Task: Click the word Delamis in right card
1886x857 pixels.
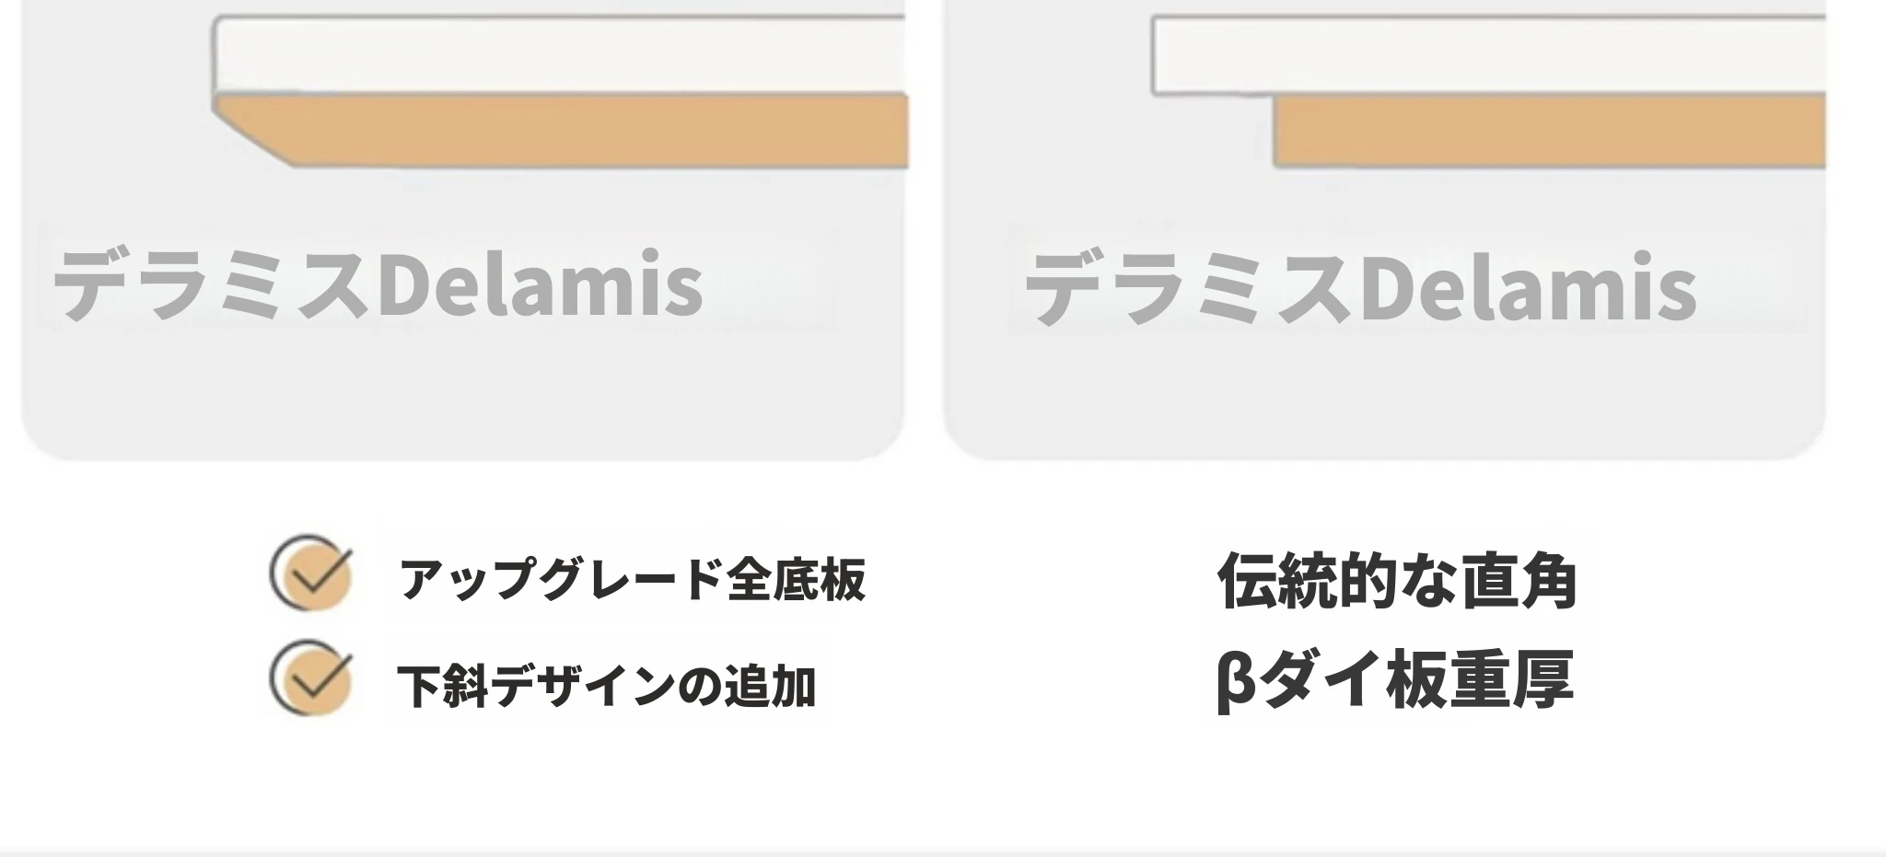Action: pyautogui.click(x=1529, y=287)
